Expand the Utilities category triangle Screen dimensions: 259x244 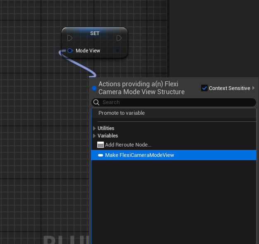94,128
